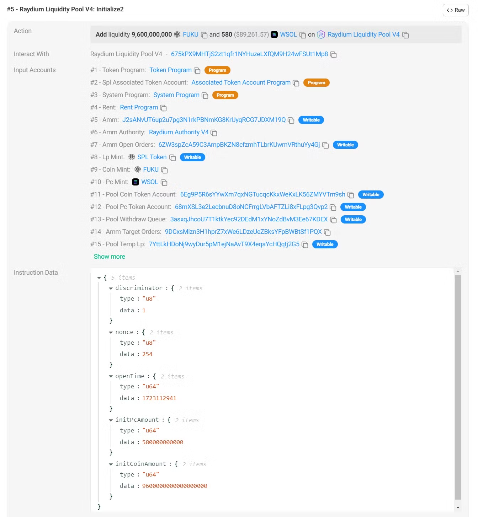Open the Token Program link

(170, 70)
